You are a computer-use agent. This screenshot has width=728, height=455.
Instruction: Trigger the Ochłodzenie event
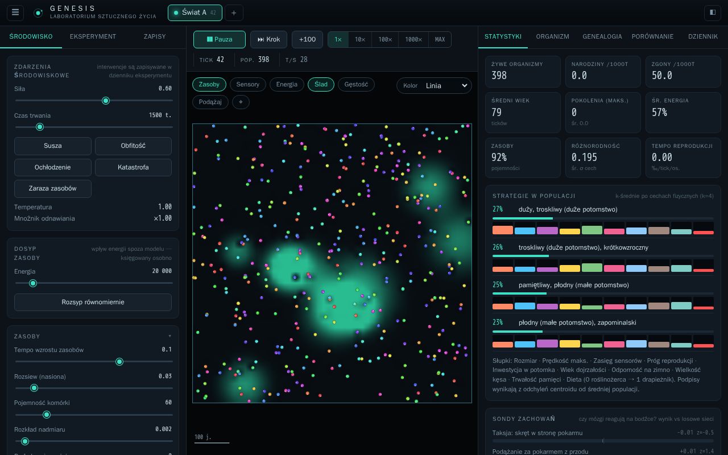coord(53,167)
